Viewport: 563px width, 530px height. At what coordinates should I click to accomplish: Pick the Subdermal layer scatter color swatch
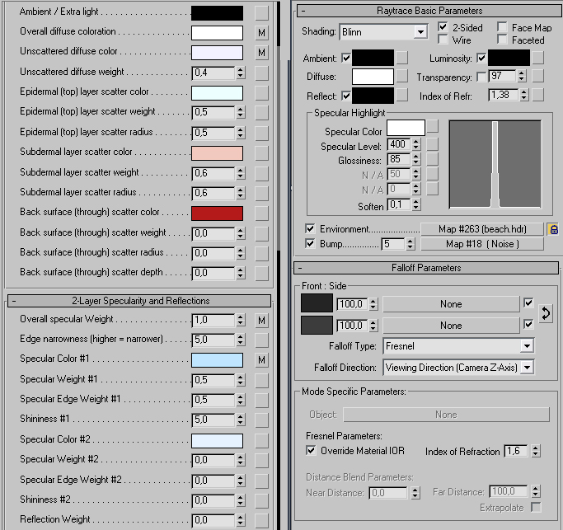pyautogui.click(x=217, y=153)
